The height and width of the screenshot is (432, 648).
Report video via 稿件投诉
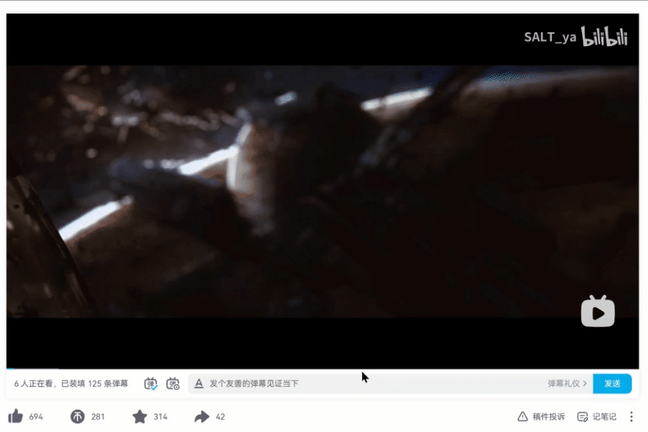coord(541,416)
